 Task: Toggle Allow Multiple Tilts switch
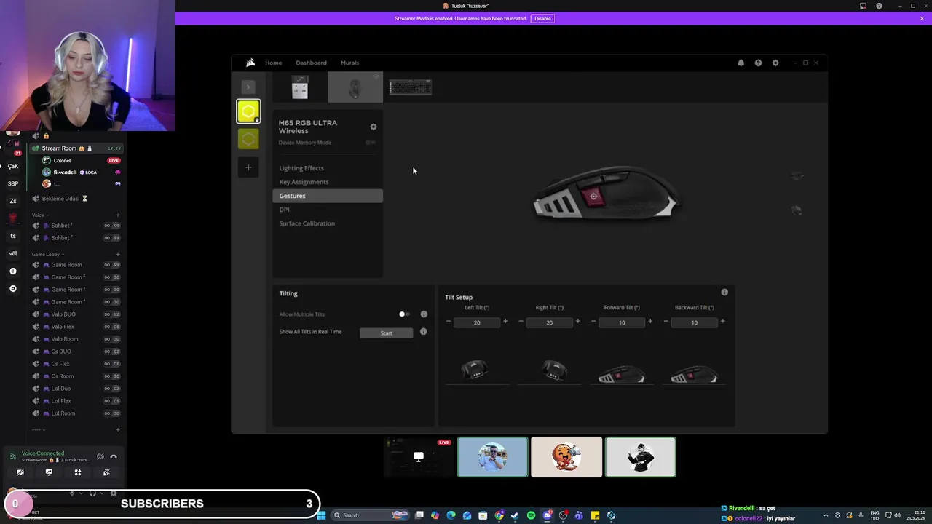click(404, 314)
